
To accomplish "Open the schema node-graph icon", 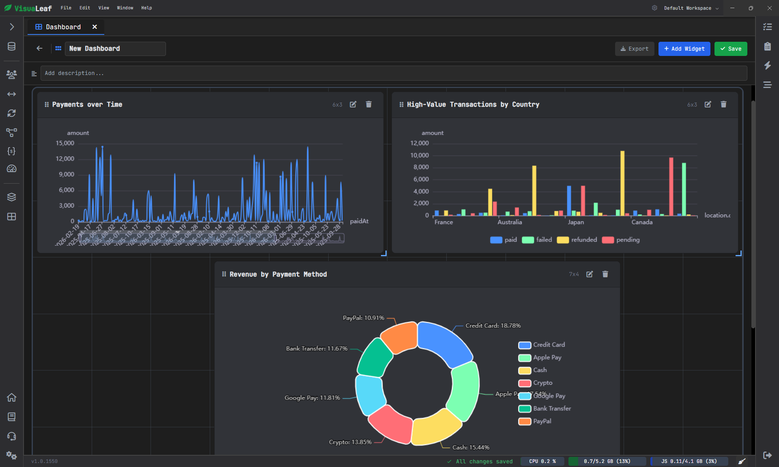I will pyautogui.click(x=11, y=133).
